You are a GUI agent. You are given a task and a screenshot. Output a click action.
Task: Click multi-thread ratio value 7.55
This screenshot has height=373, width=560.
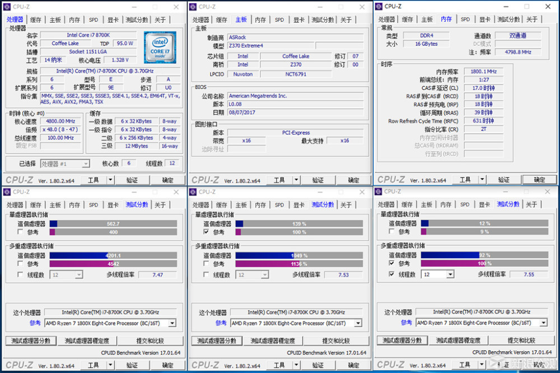click(x=529, y=275)
